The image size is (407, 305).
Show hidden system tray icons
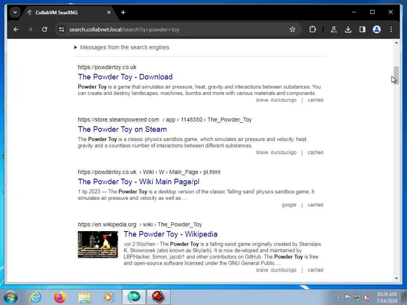pyautogui.click(x=338, y=297)
